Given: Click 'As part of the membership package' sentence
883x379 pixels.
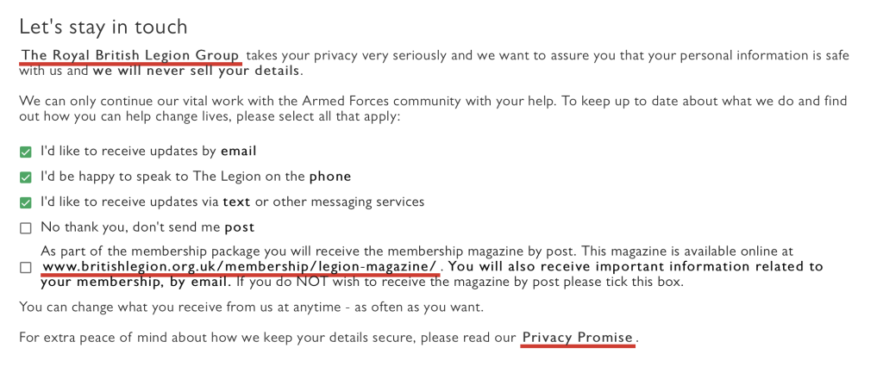Looking at the screenshot, I should (431, 252).
